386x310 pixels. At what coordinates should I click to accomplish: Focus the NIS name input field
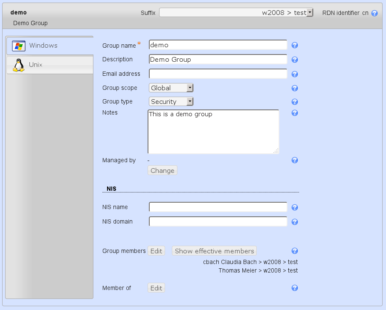click(218, 207)
